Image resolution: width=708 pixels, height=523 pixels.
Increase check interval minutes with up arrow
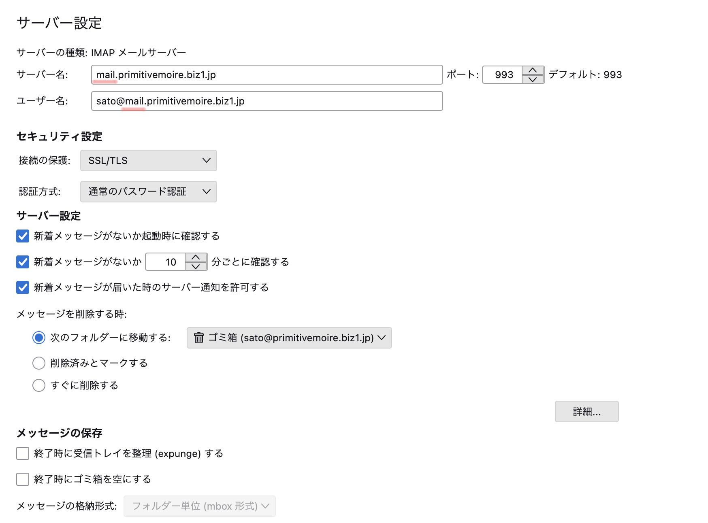click(196, 257)
